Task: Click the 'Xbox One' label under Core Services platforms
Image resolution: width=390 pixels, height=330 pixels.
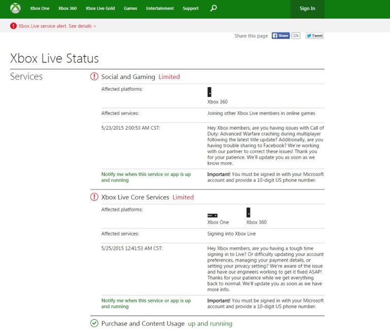Action: (218, 222)
